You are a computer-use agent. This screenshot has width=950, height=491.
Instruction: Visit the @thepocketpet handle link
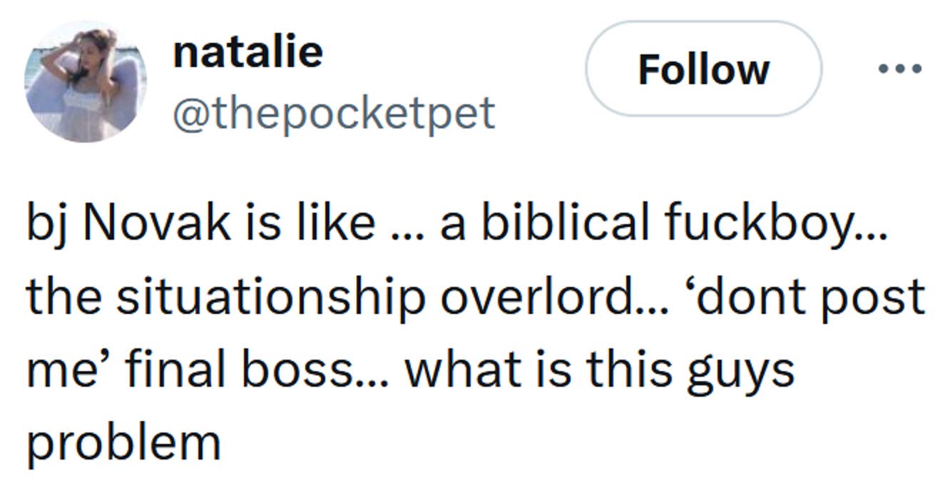[334, 113]
